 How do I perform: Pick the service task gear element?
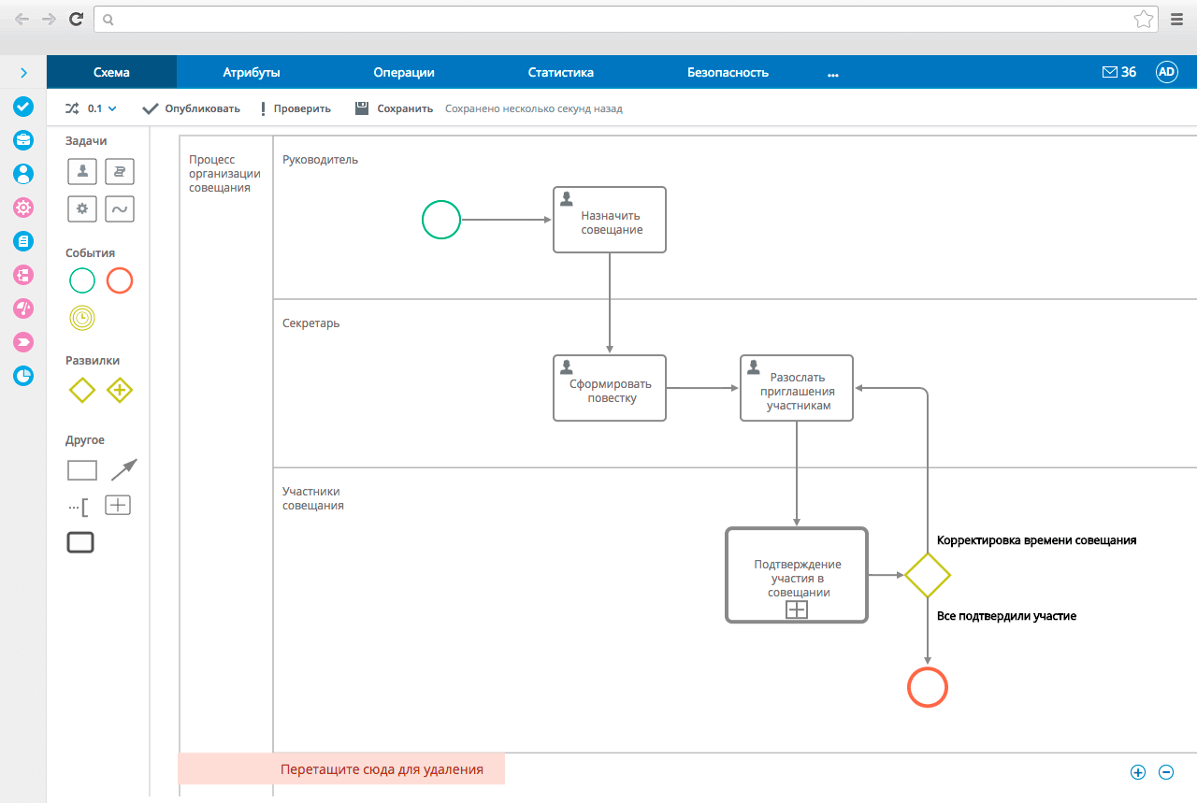[82, 208]
